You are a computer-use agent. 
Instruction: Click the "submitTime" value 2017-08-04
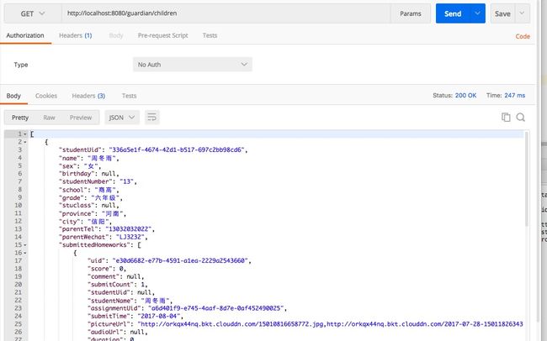[159, 317]
